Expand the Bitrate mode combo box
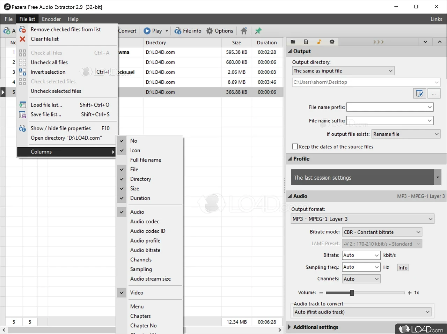Image resolution: width=447 pixels, height=334 pixels. (x=382, y=232)
